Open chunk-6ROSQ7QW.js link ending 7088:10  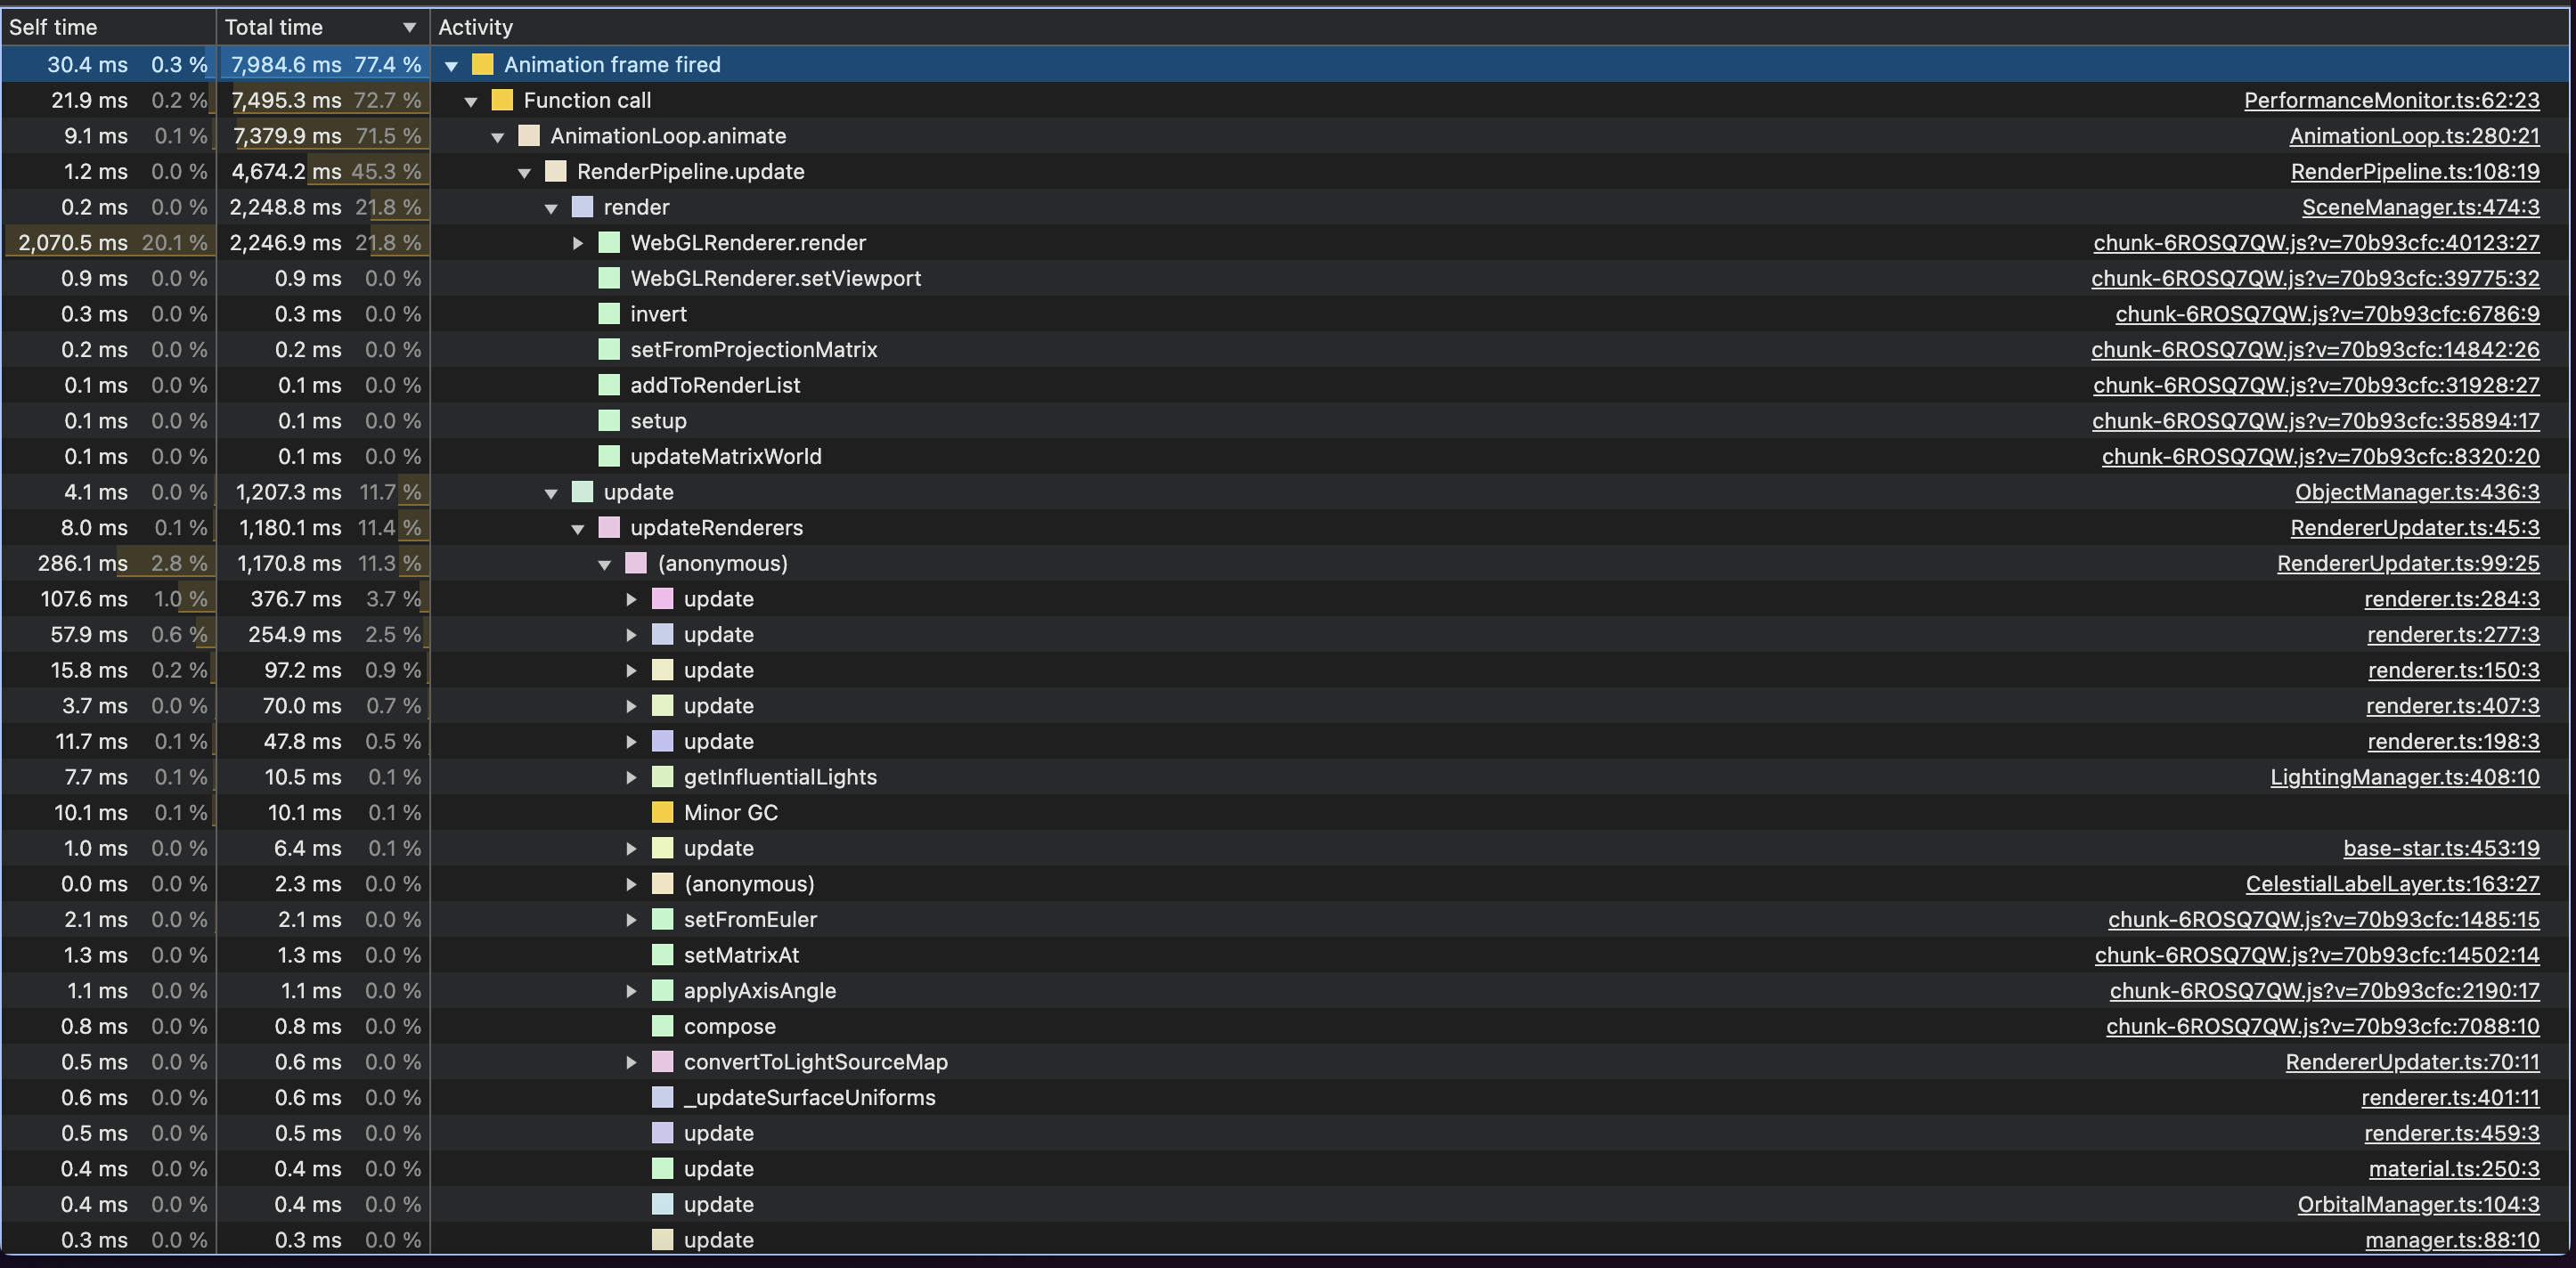pyautogui.click(x=2322, y=1026)
